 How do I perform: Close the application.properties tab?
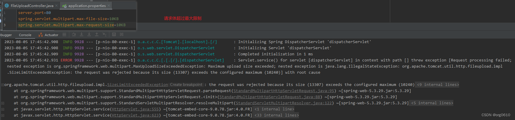click(109, 6)
